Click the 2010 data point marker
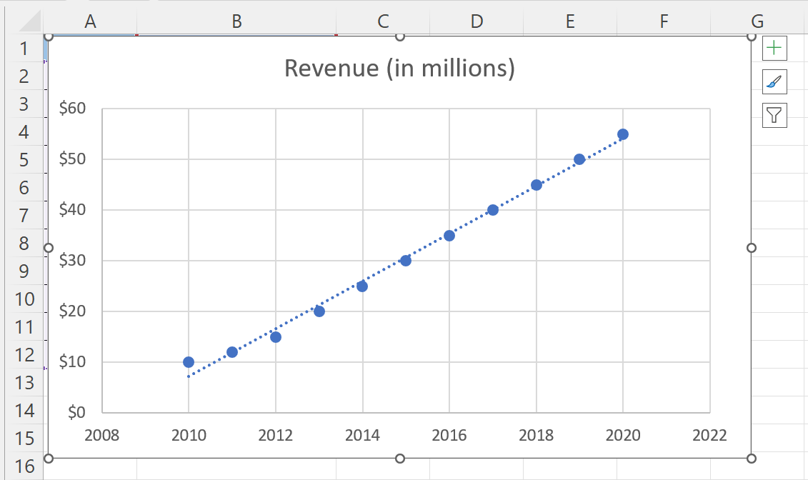The height and width of the screenshot is (480, 808). click(x=188, y=361)
